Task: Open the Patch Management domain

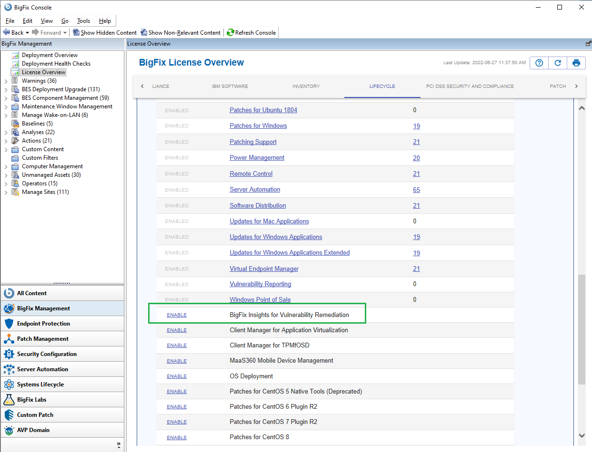Action: [x=43, y=339]
